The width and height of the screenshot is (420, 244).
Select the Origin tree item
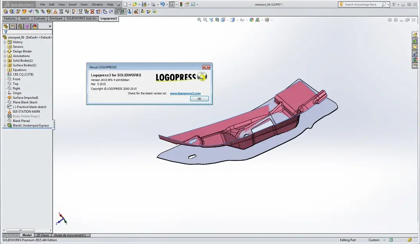tap(17, 93)
